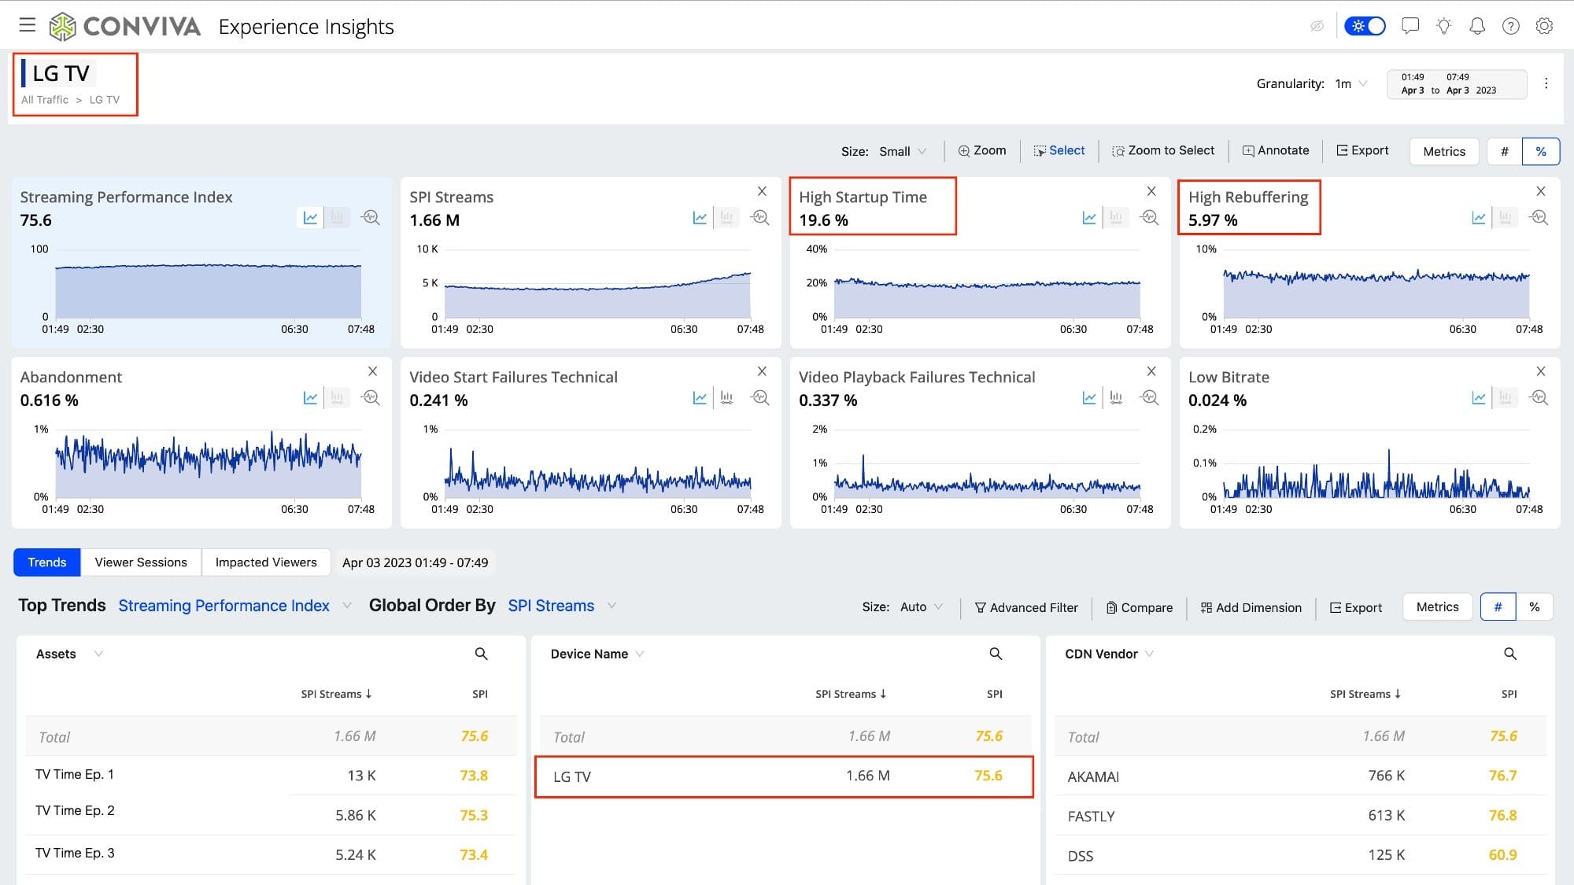Select bar chart view on Video Start Failures Technical
This screenshot has width=1574, height=885.
pyautogui.click(x=726, y=398)
